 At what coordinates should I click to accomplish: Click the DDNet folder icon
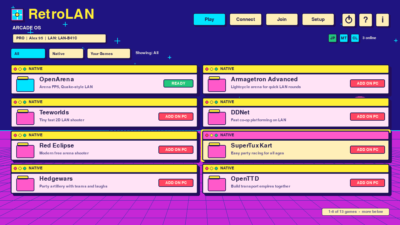[x=217, y=117]
